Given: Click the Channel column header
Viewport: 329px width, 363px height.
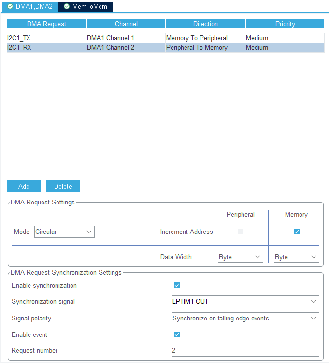Looking at the screenshot, I should [x=126, y=24].
